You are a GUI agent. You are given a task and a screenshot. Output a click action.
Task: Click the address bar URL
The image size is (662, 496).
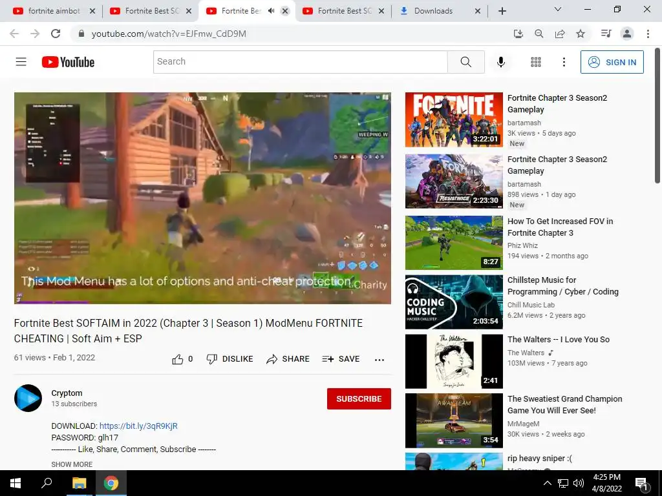169,34
